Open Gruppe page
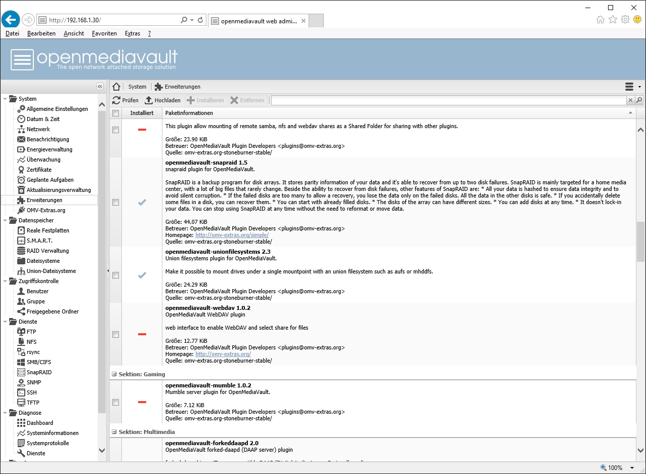 pyautogui.click(x=35, y=301)
